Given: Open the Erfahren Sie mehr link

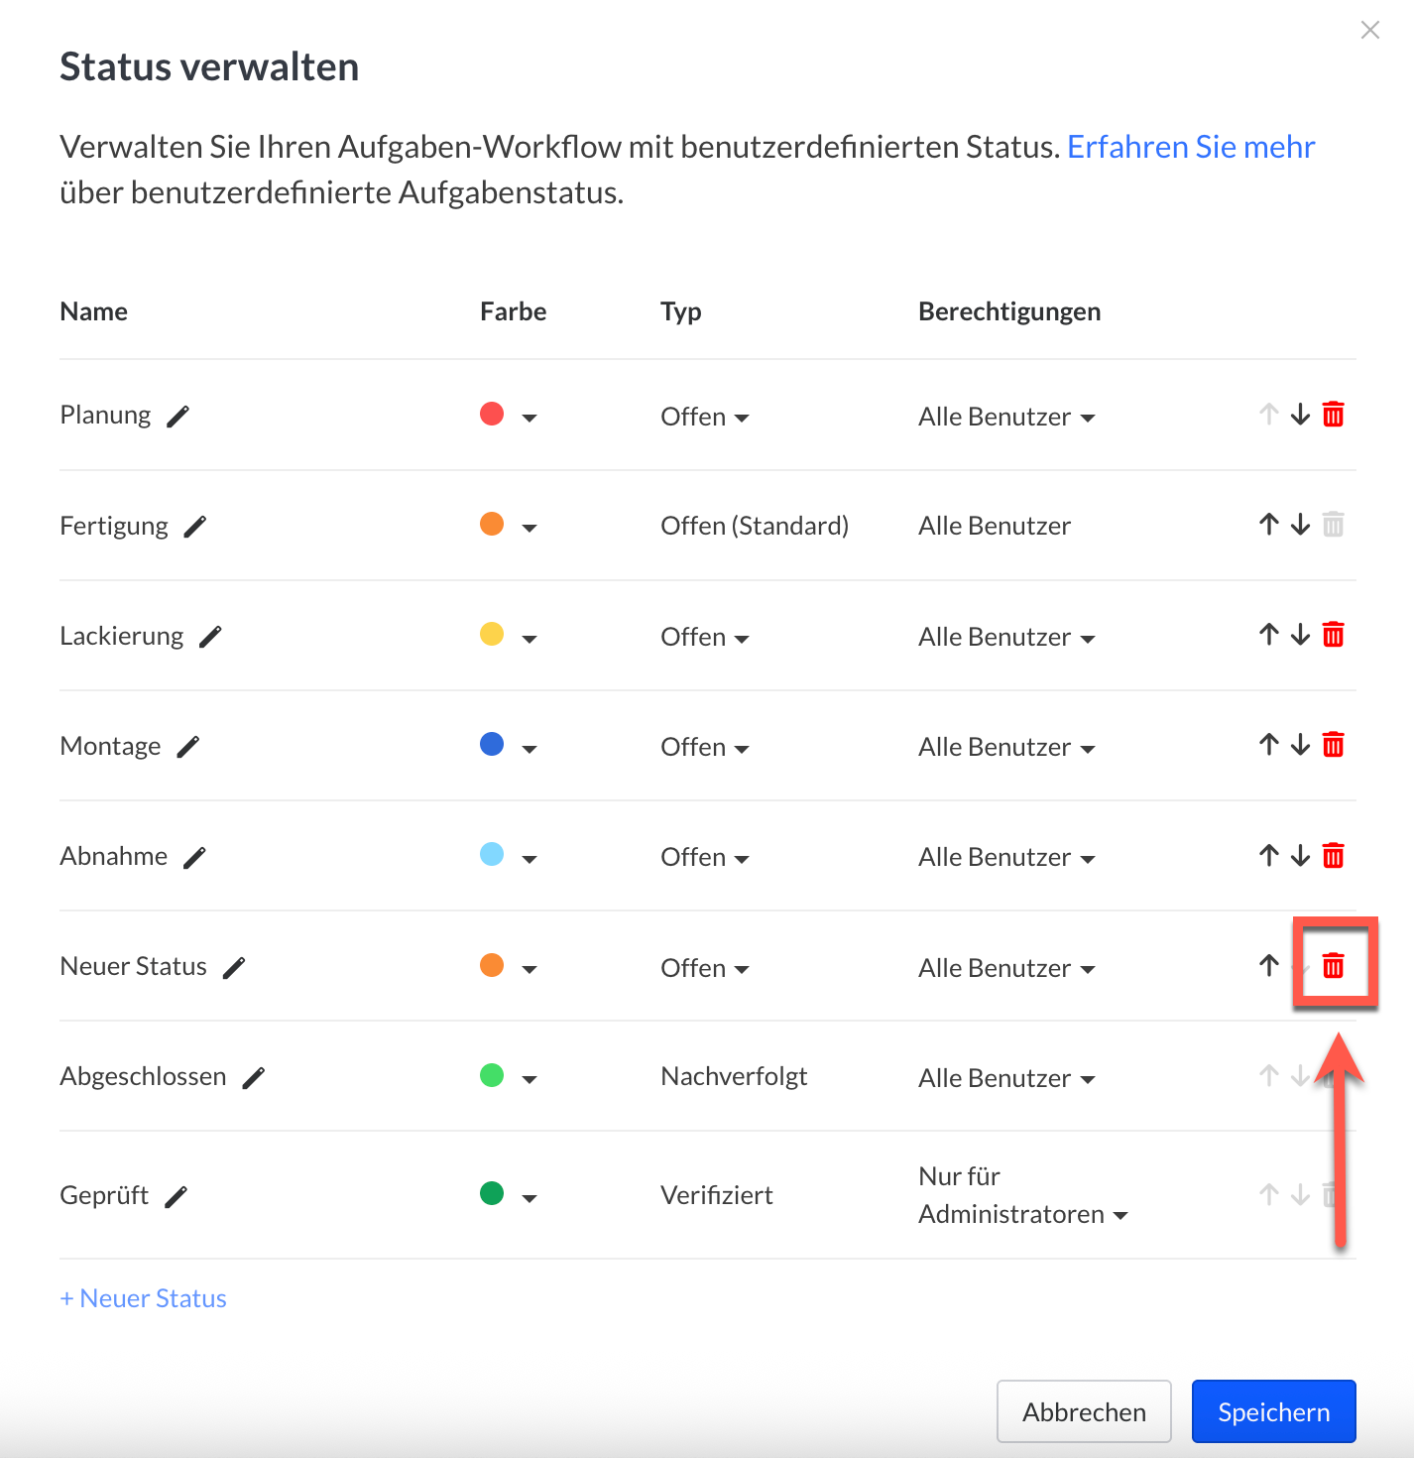Looking at the screenshot, I should (x=1190, y=147).
